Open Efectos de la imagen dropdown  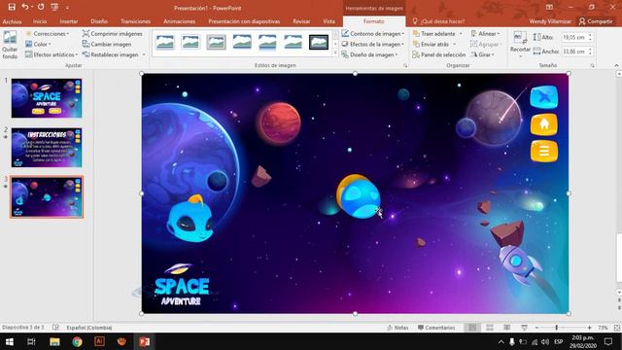pyautogui.click(x=373, y=44)
